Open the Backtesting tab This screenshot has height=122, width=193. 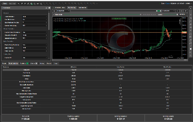(x=72, y=8)
